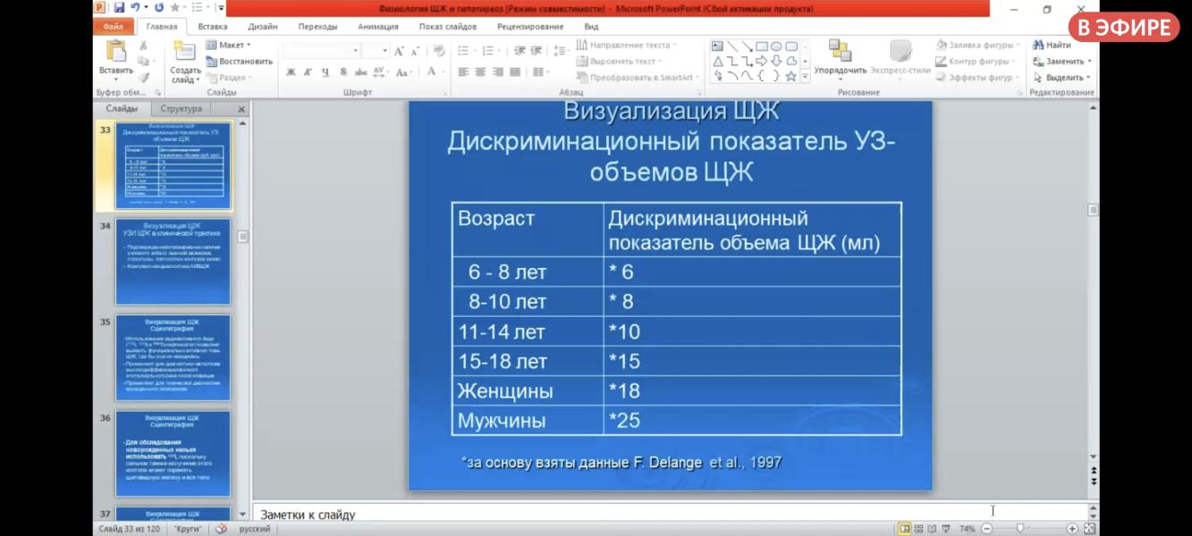
Task: Click the Заметки к слайду notes field
Action: pyautogui.click(x=669, y=515)
